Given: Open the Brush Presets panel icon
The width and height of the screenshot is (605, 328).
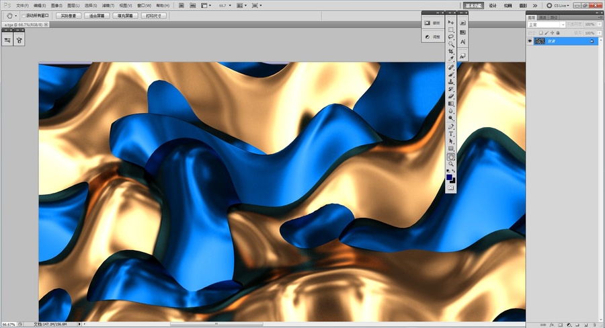Looking at the screenshot, I should coord(19,40).
